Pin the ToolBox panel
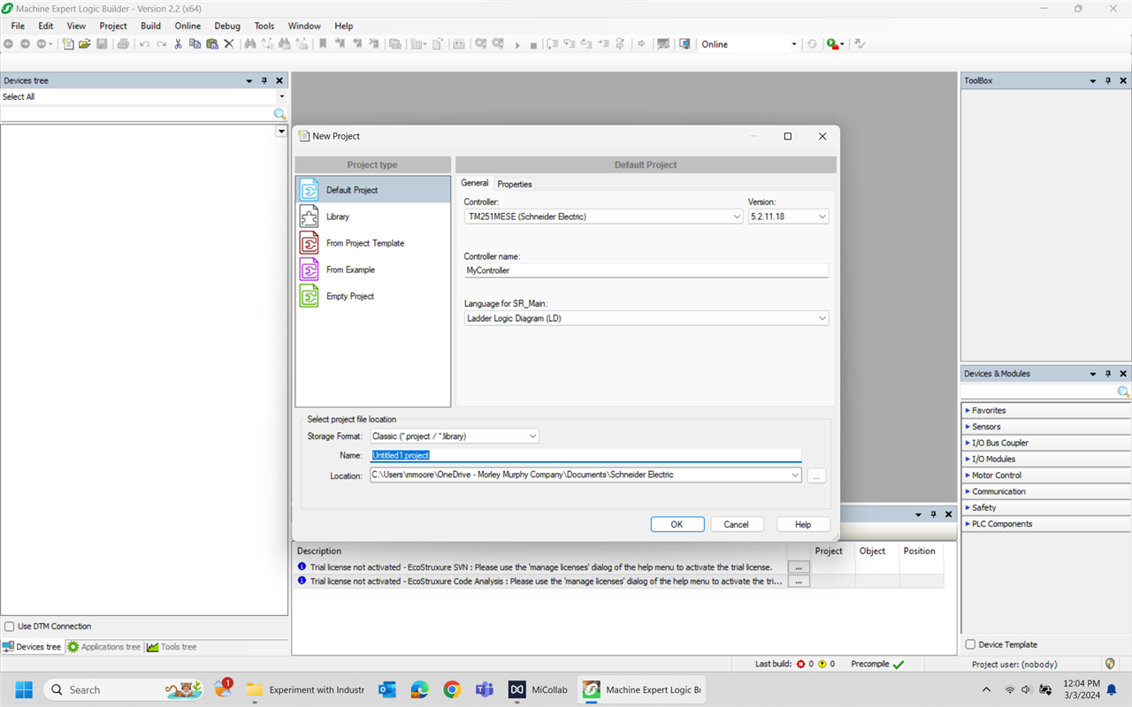The height and width of the screenshot is (707, 1132). [x=1108, y=80]
